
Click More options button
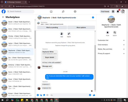pyautogui.click(x=81, y=28)
